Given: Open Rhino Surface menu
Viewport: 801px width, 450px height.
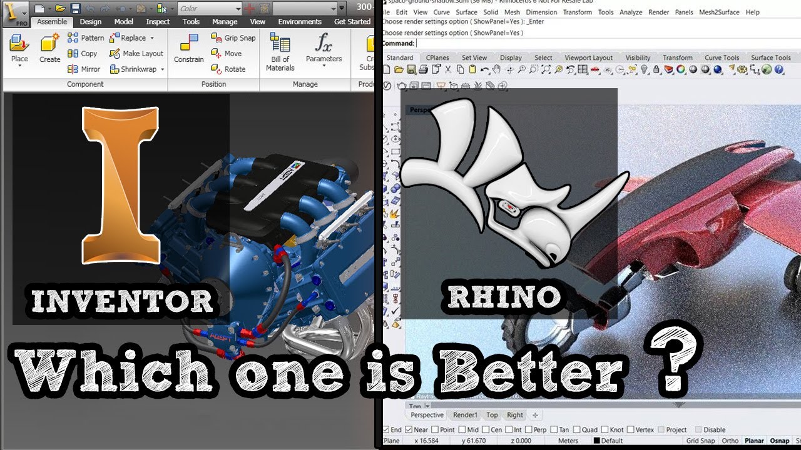Looking at the screenshot, I should pyautogui.click(x=466, y=12).
